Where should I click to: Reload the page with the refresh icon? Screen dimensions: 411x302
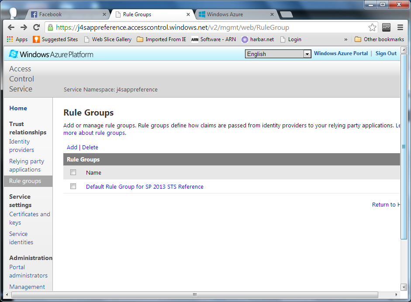pos(36,27)
